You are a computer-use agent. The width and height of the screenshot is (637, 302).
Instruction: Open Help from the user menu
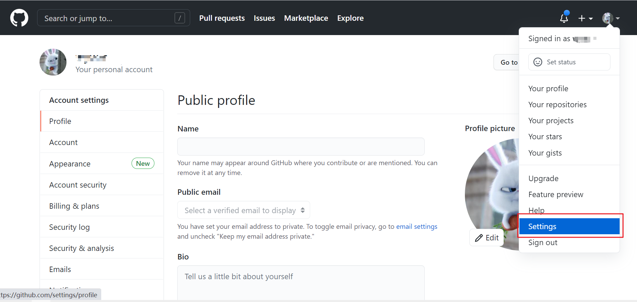pos(569,210)
